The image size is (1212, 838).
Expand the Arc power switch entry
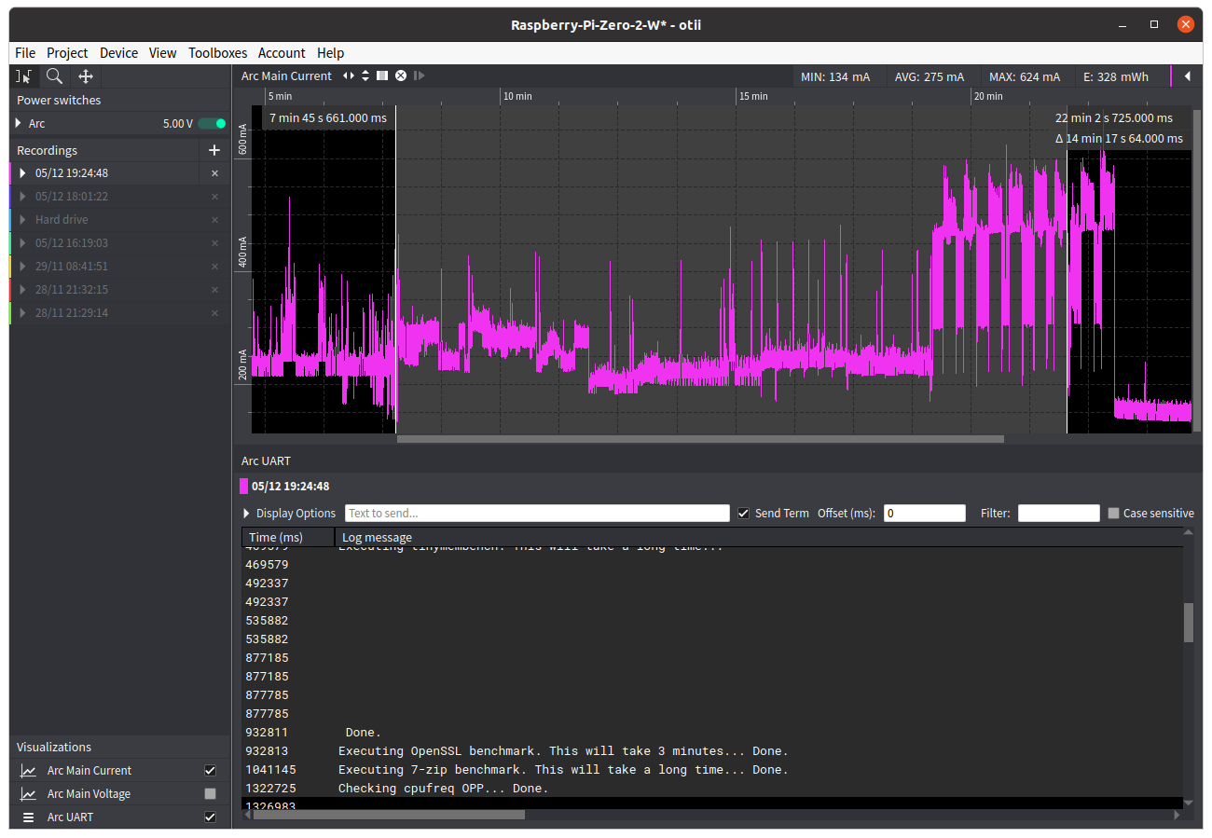coord(19,123)
